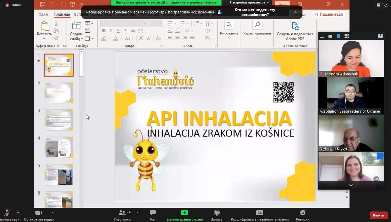Click the Cut scissors icon

(56, 24)
